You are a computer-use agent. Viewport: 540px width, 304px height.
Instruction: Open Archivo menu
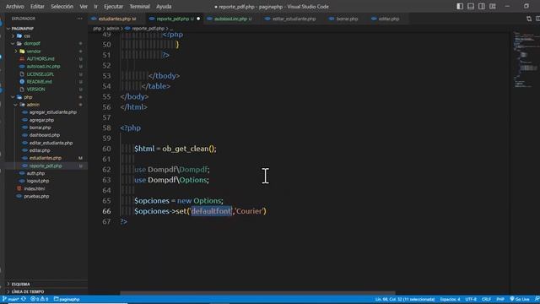click(x=15, y=6)
